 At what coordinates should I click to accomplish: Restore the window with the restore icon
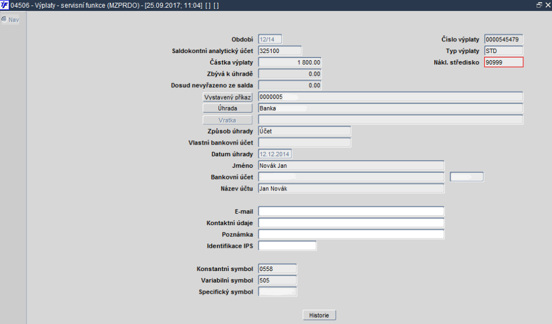[539, 5]
